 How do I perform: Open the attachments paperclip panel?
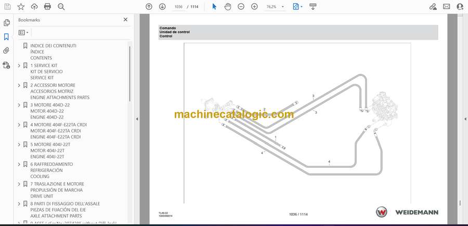coord(6,51)
